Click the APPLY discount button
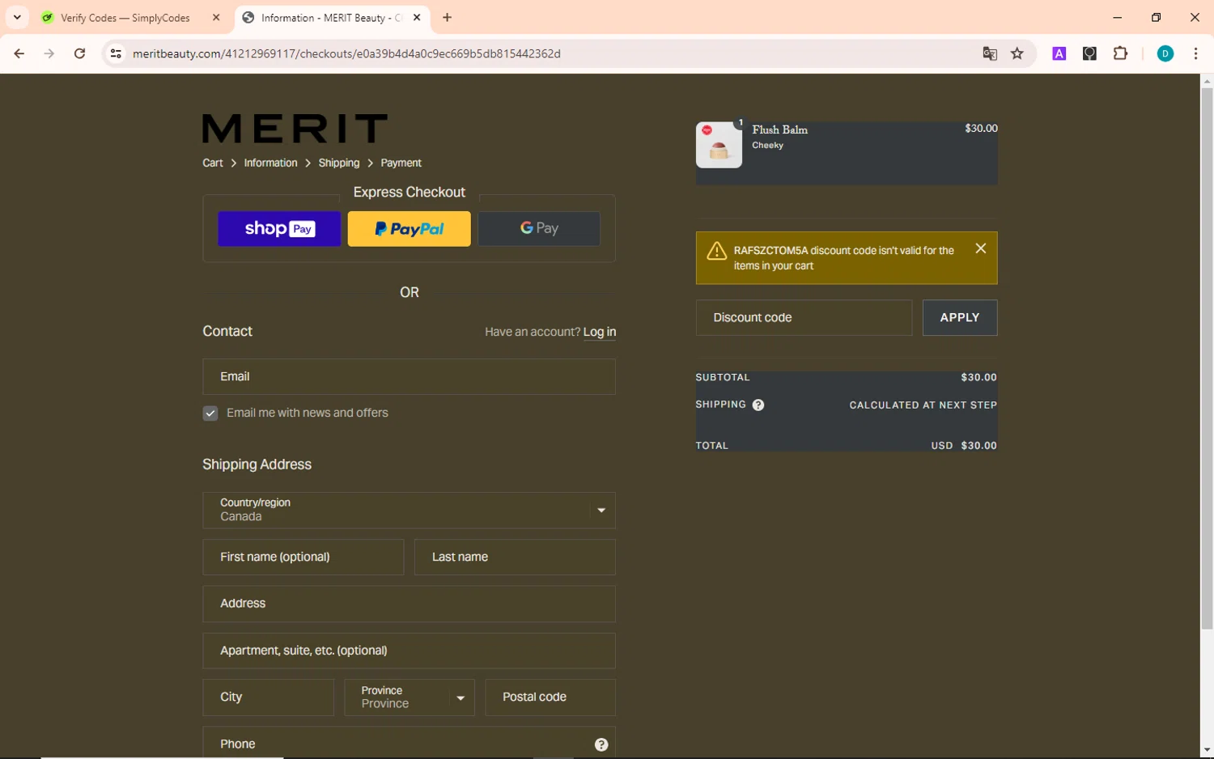Screen dimensions: 1214x759 [960, 318]
